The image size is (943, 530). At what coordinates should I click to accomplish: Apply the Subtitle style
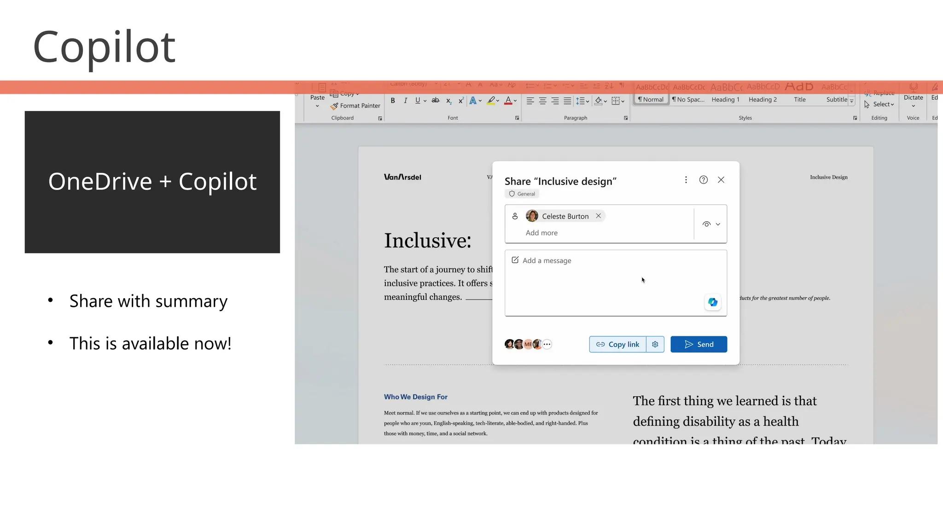[x=835, y=94]
